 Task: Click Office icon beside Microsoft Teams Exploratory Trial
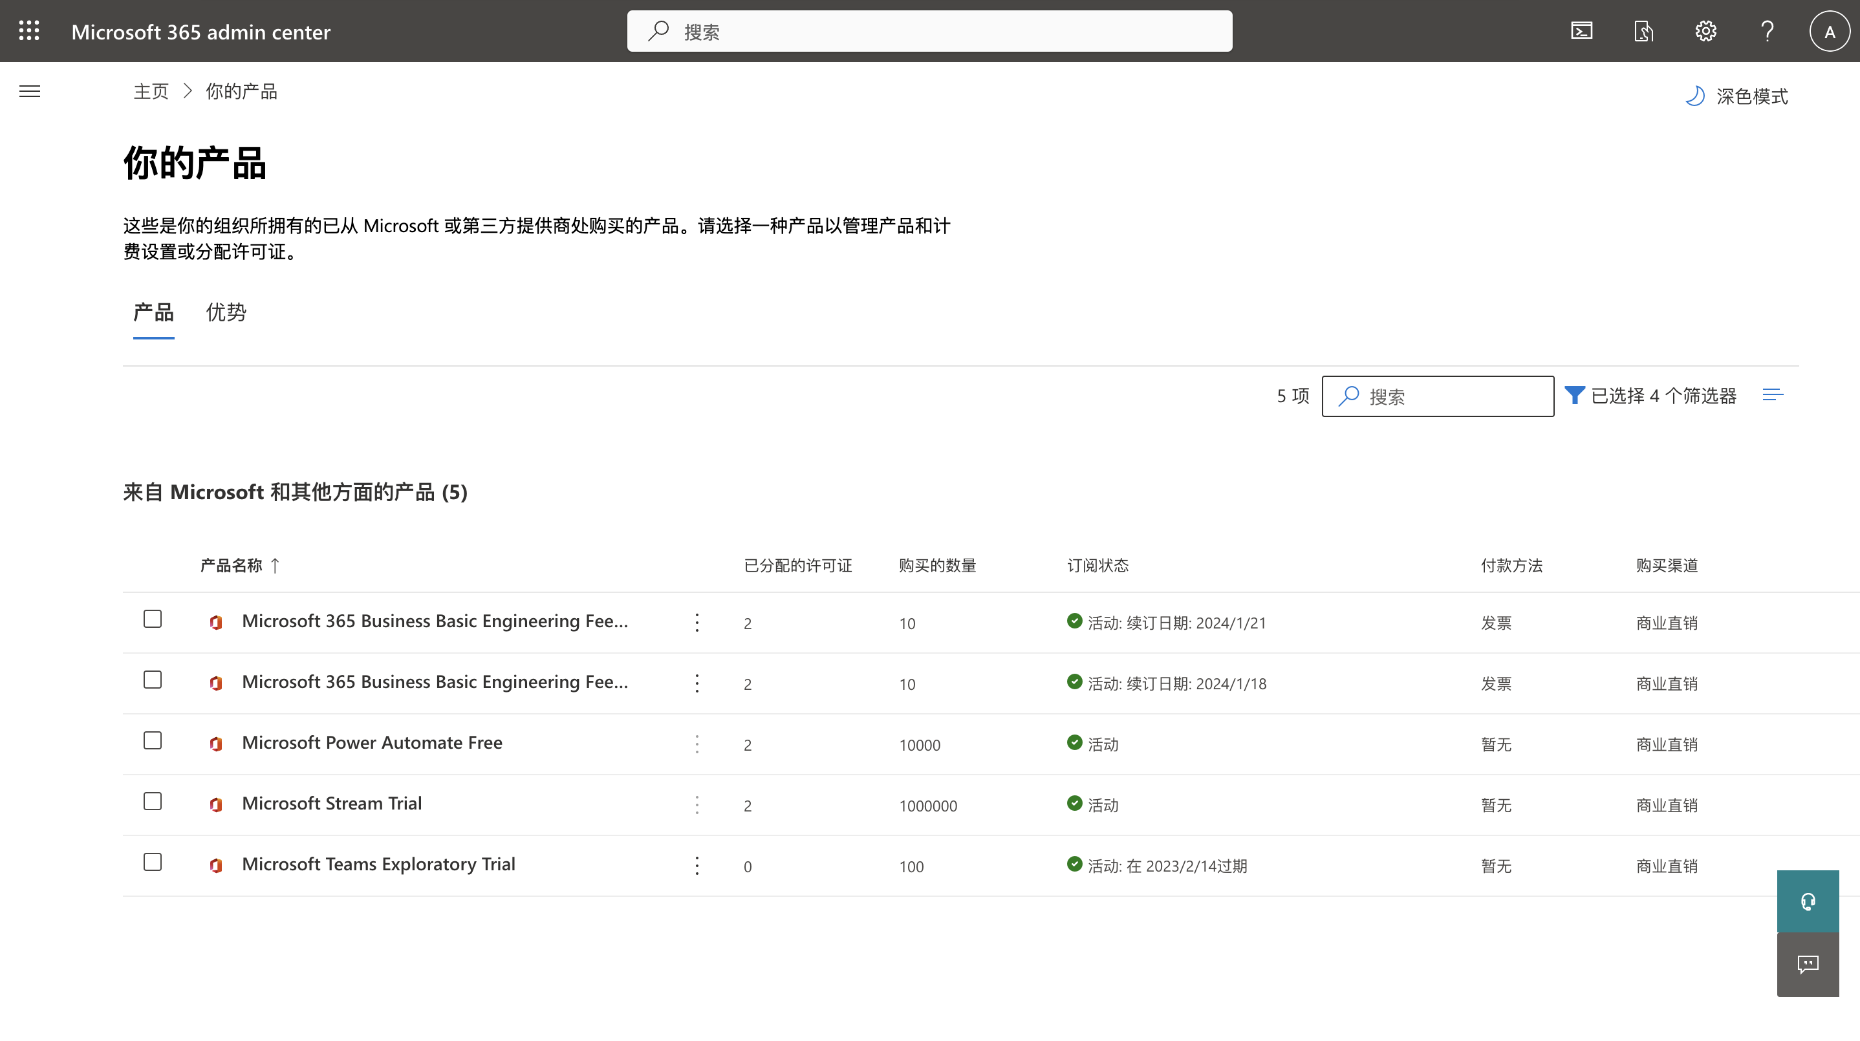click(216, 865)
